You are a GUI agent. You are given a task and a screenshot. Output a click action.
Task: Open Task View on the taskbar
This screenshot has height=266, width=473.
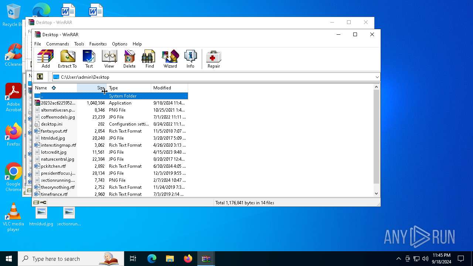coord(133,259)
